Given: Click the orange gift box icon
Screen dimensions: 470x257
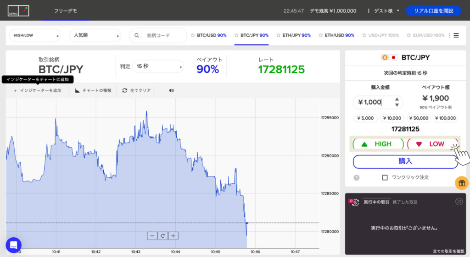Looking at the screenshot, I should click(461, 183).
